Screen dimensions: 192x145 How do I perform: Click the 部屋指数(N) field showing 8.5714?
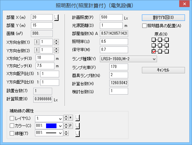click(x=114, y=34)
